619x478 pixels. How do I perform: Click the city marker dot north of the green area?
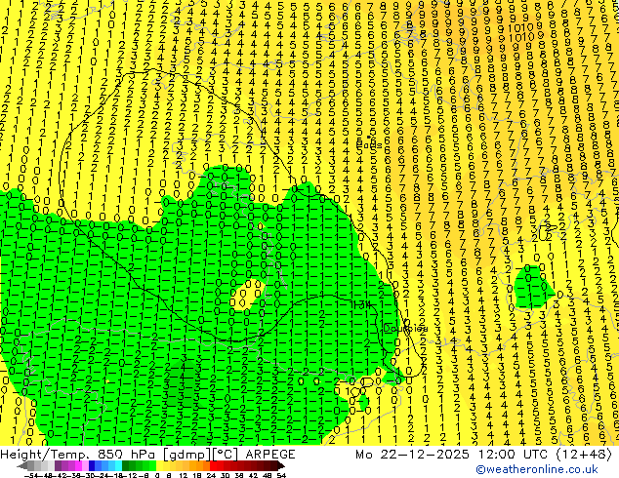coord(369,137)
